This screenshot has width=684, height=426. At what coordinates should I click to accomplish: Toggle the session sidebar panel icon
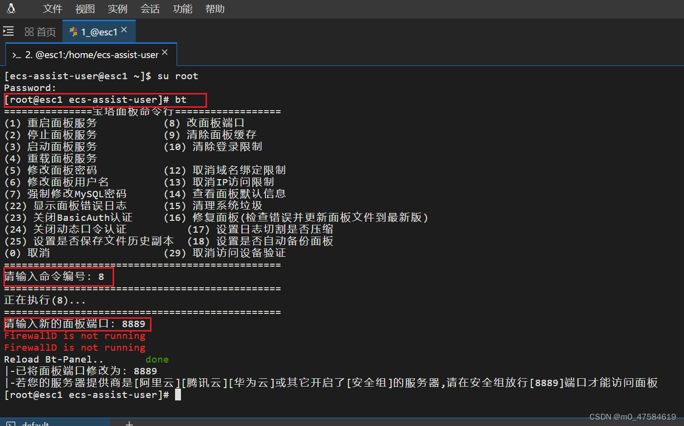pos(8,31)
